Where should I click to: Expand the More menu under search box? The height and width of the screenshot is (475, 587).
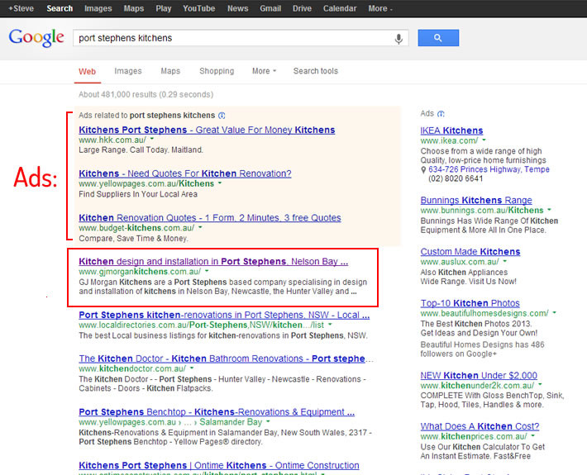264,71
